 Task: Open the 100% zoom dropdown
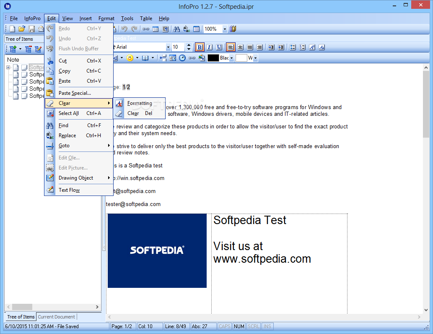(225, 29)
